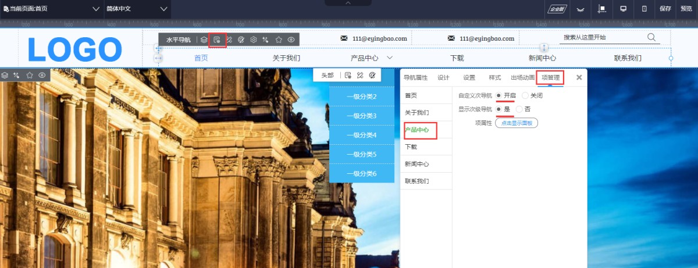Click the 点击显示面板 button
Image resolution: width=698 pixels, height=268 pixels.
517,123
